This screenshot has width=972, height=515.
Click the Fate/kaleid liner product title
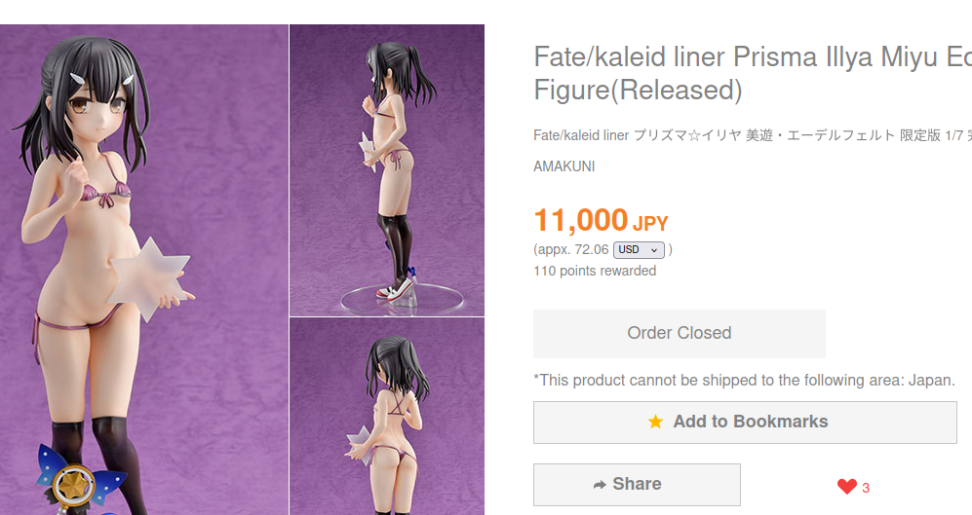[753, 74]
